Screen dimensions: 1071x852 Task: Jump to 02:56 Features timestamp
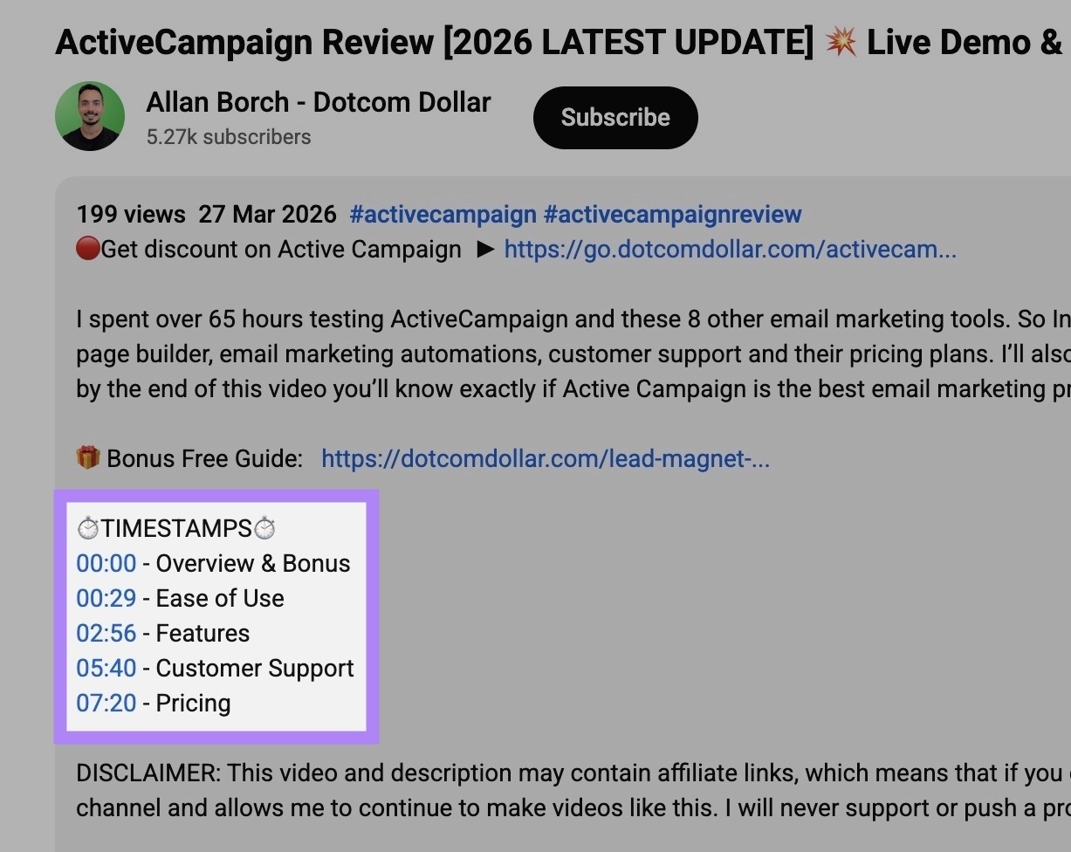pyautogui.click(x=106, y=633)
